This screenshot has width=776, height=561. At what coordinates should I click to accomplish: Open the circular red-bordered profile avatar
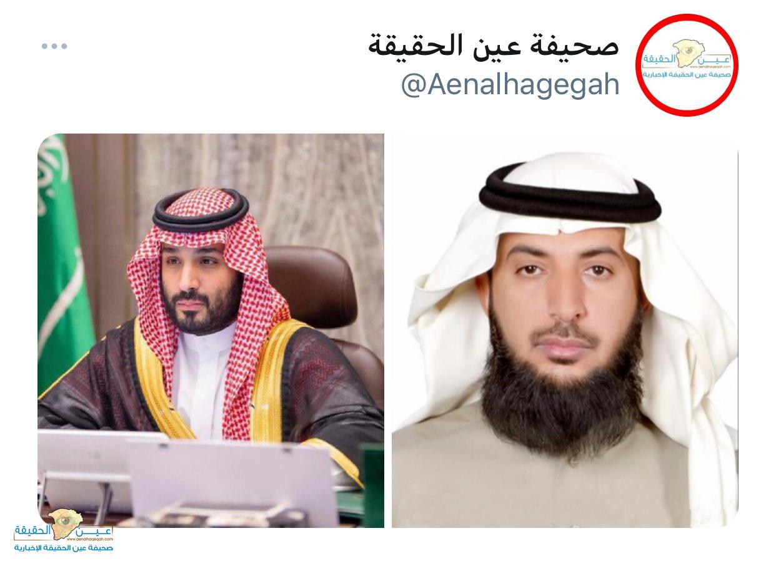pos(687,65)
